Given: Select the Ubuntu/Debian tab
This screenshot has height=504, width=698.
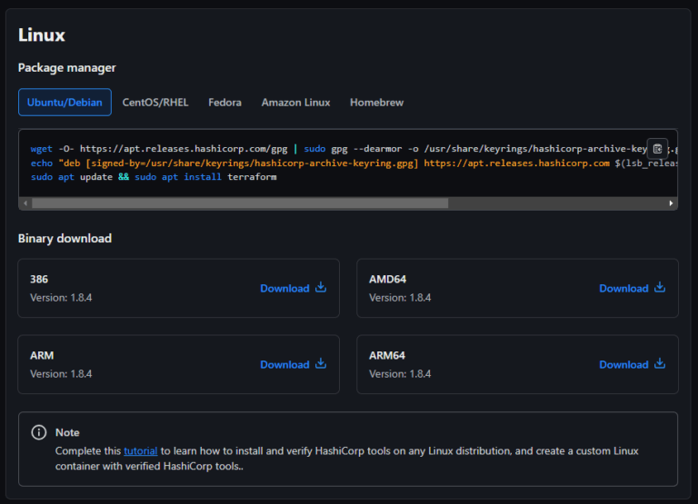Looking at the screenshot, I should click(x=65, y=103).
